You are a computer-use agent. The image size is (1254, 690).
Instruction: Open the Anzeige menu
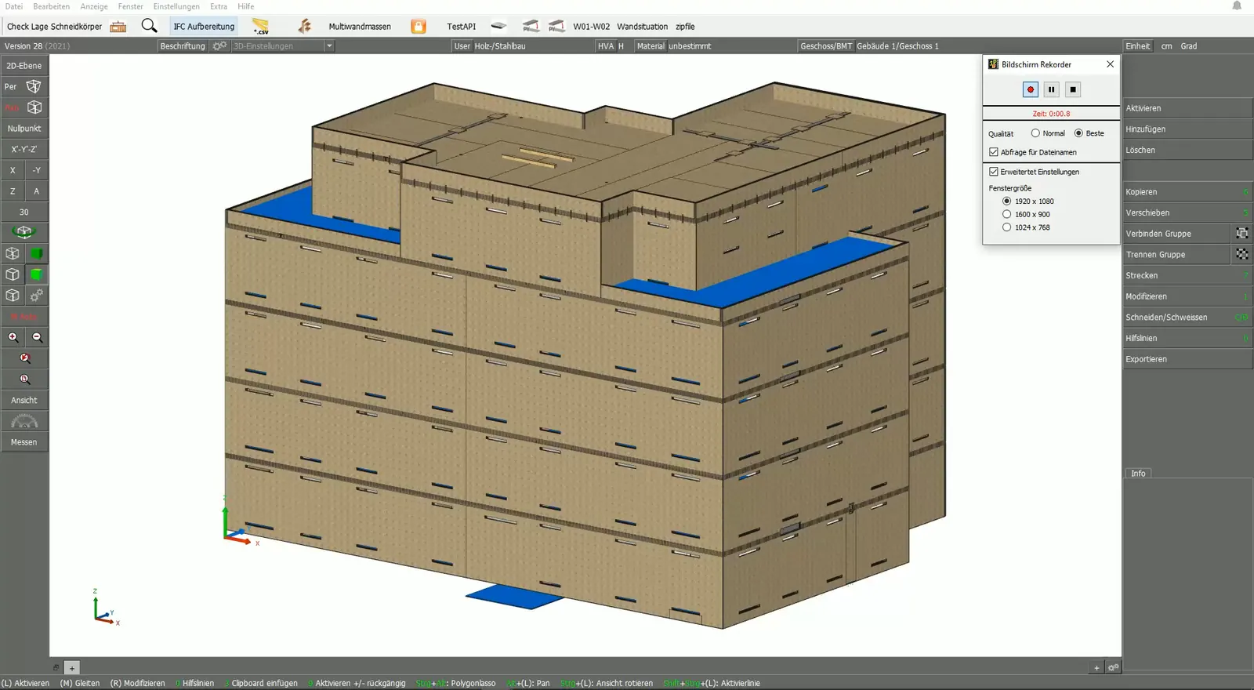click(x=94, y=6)
